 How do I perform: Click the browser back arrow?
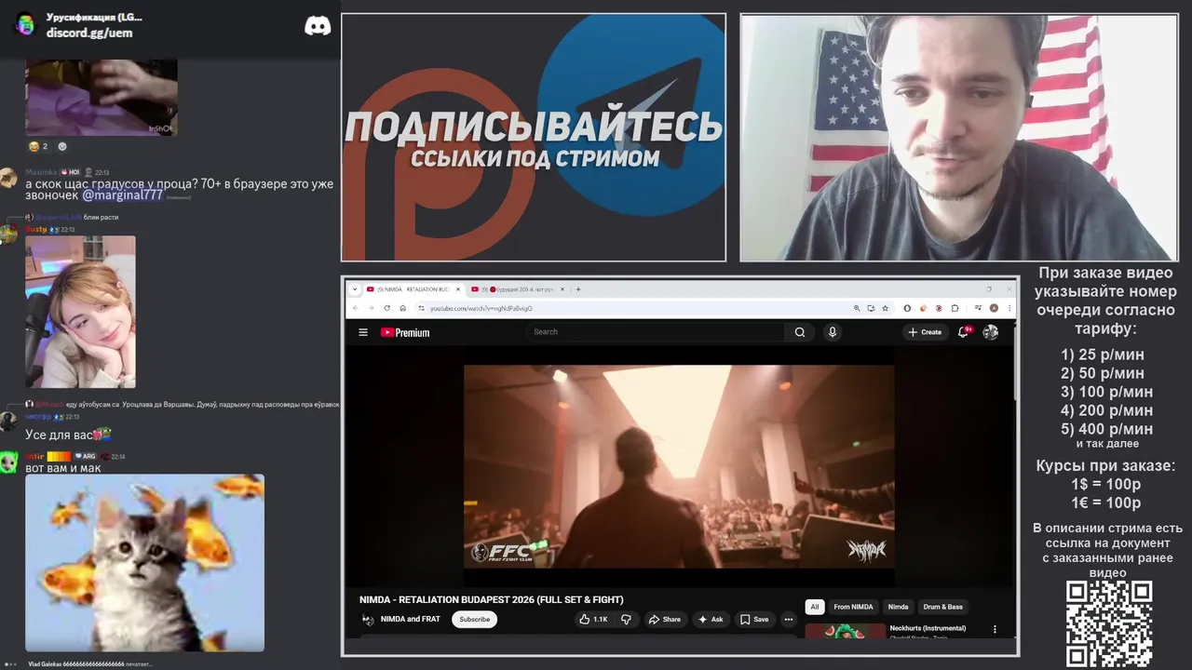[355, 308]
